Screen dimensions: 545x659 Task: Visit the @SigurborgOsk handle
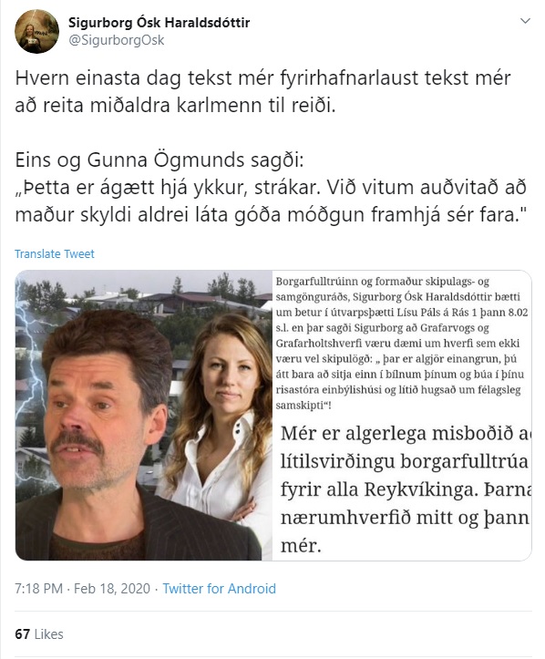pyautogui.click(x=116, y=40)
